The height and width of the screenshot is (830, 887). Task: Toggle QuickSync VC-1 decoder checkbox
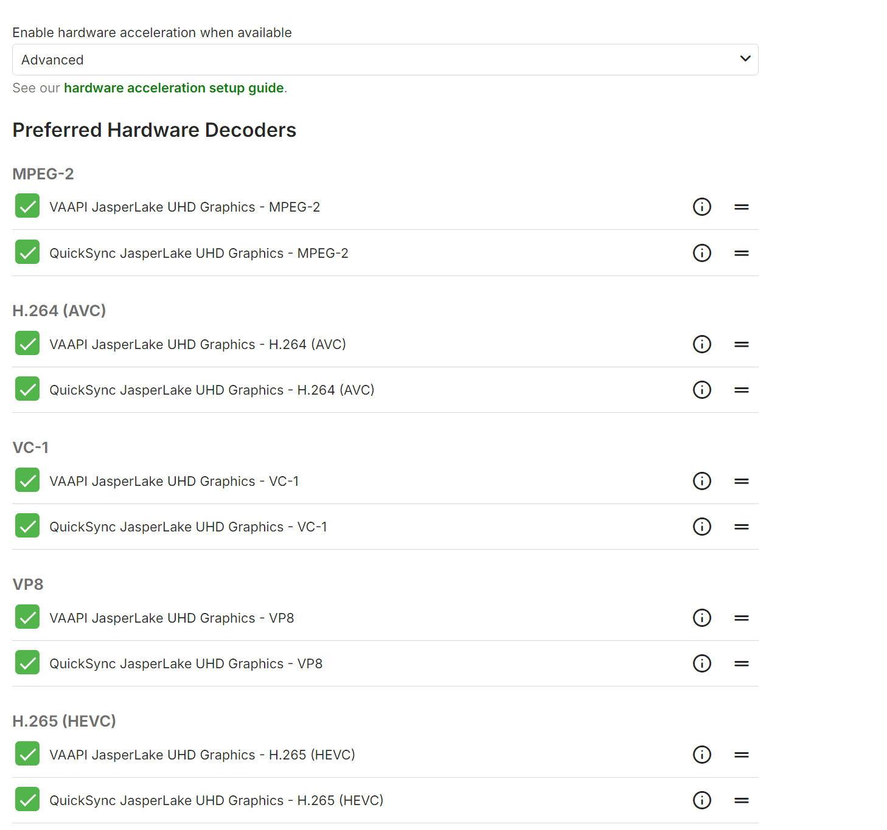tap(27, 526)
